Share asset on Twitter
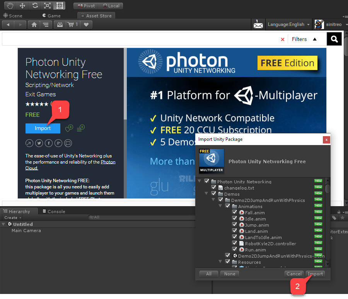This screenshot has width=348, height=299. coord(39,143)
